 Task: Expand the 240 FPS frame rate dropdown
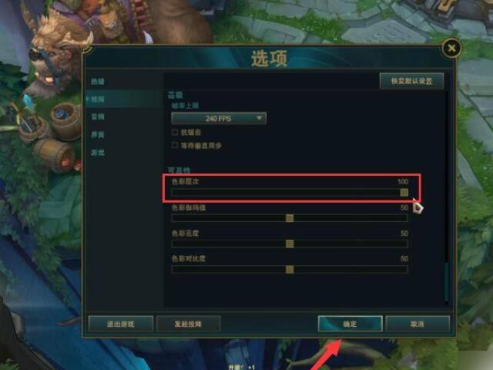point(219,119)
